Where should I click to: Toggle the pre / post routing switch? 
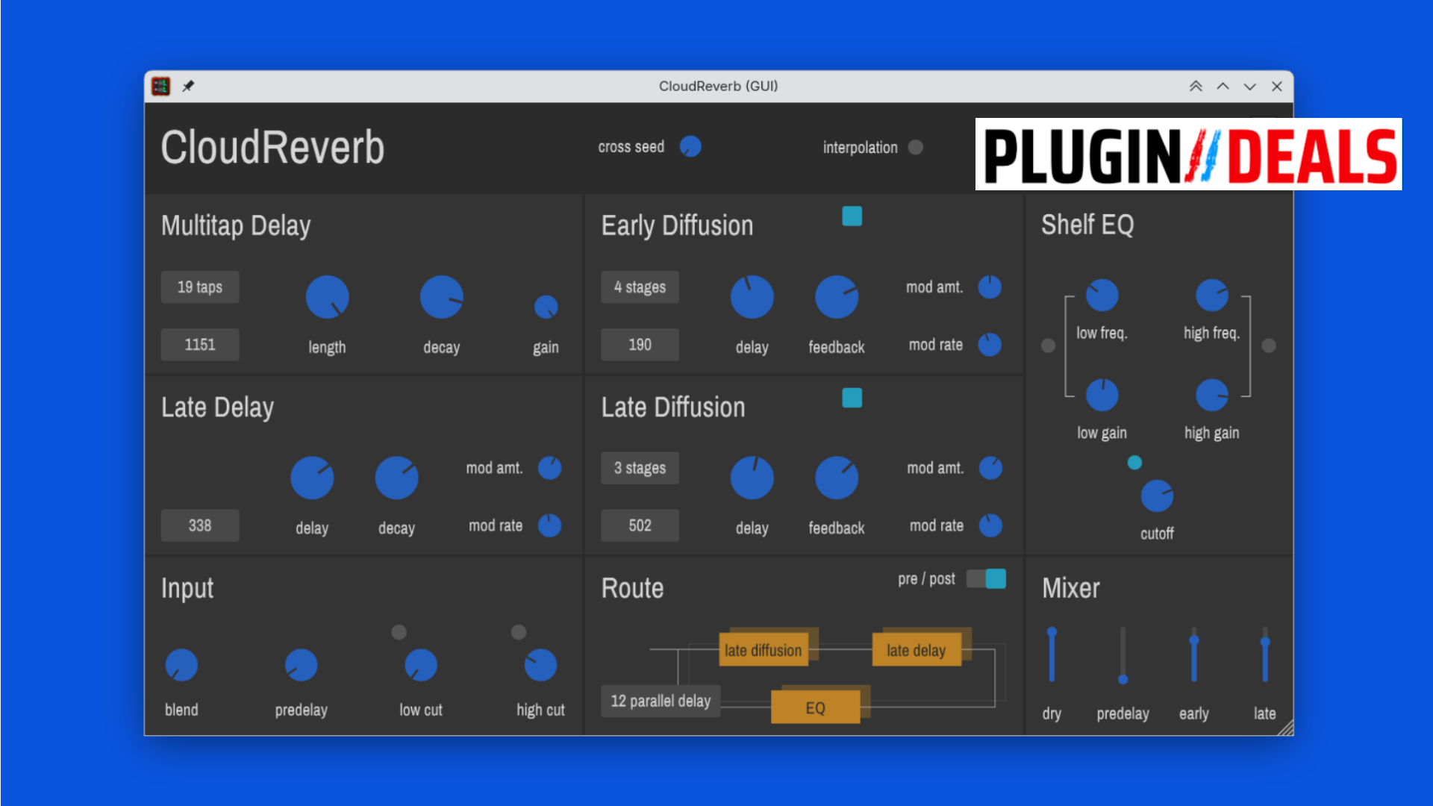[x=986, y=579]
